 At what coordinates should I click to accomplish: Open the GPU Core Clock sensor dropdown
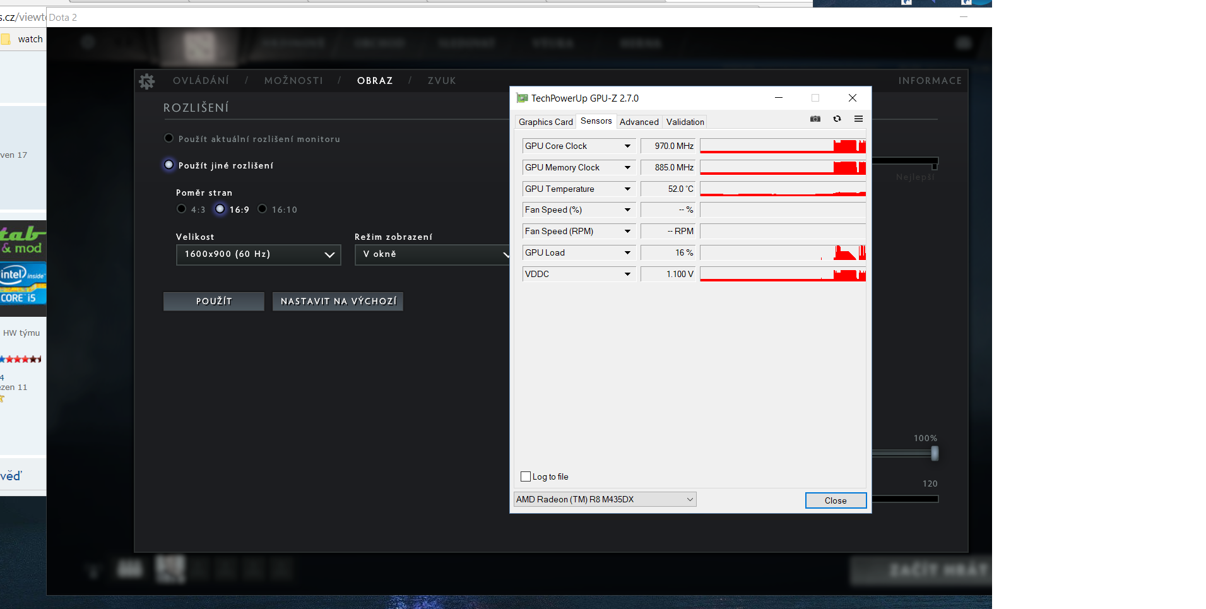627,146
